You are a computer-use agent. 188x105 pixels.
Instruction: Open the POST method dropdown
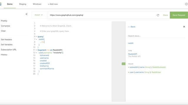pyautogui.click(x=39, y=15)
